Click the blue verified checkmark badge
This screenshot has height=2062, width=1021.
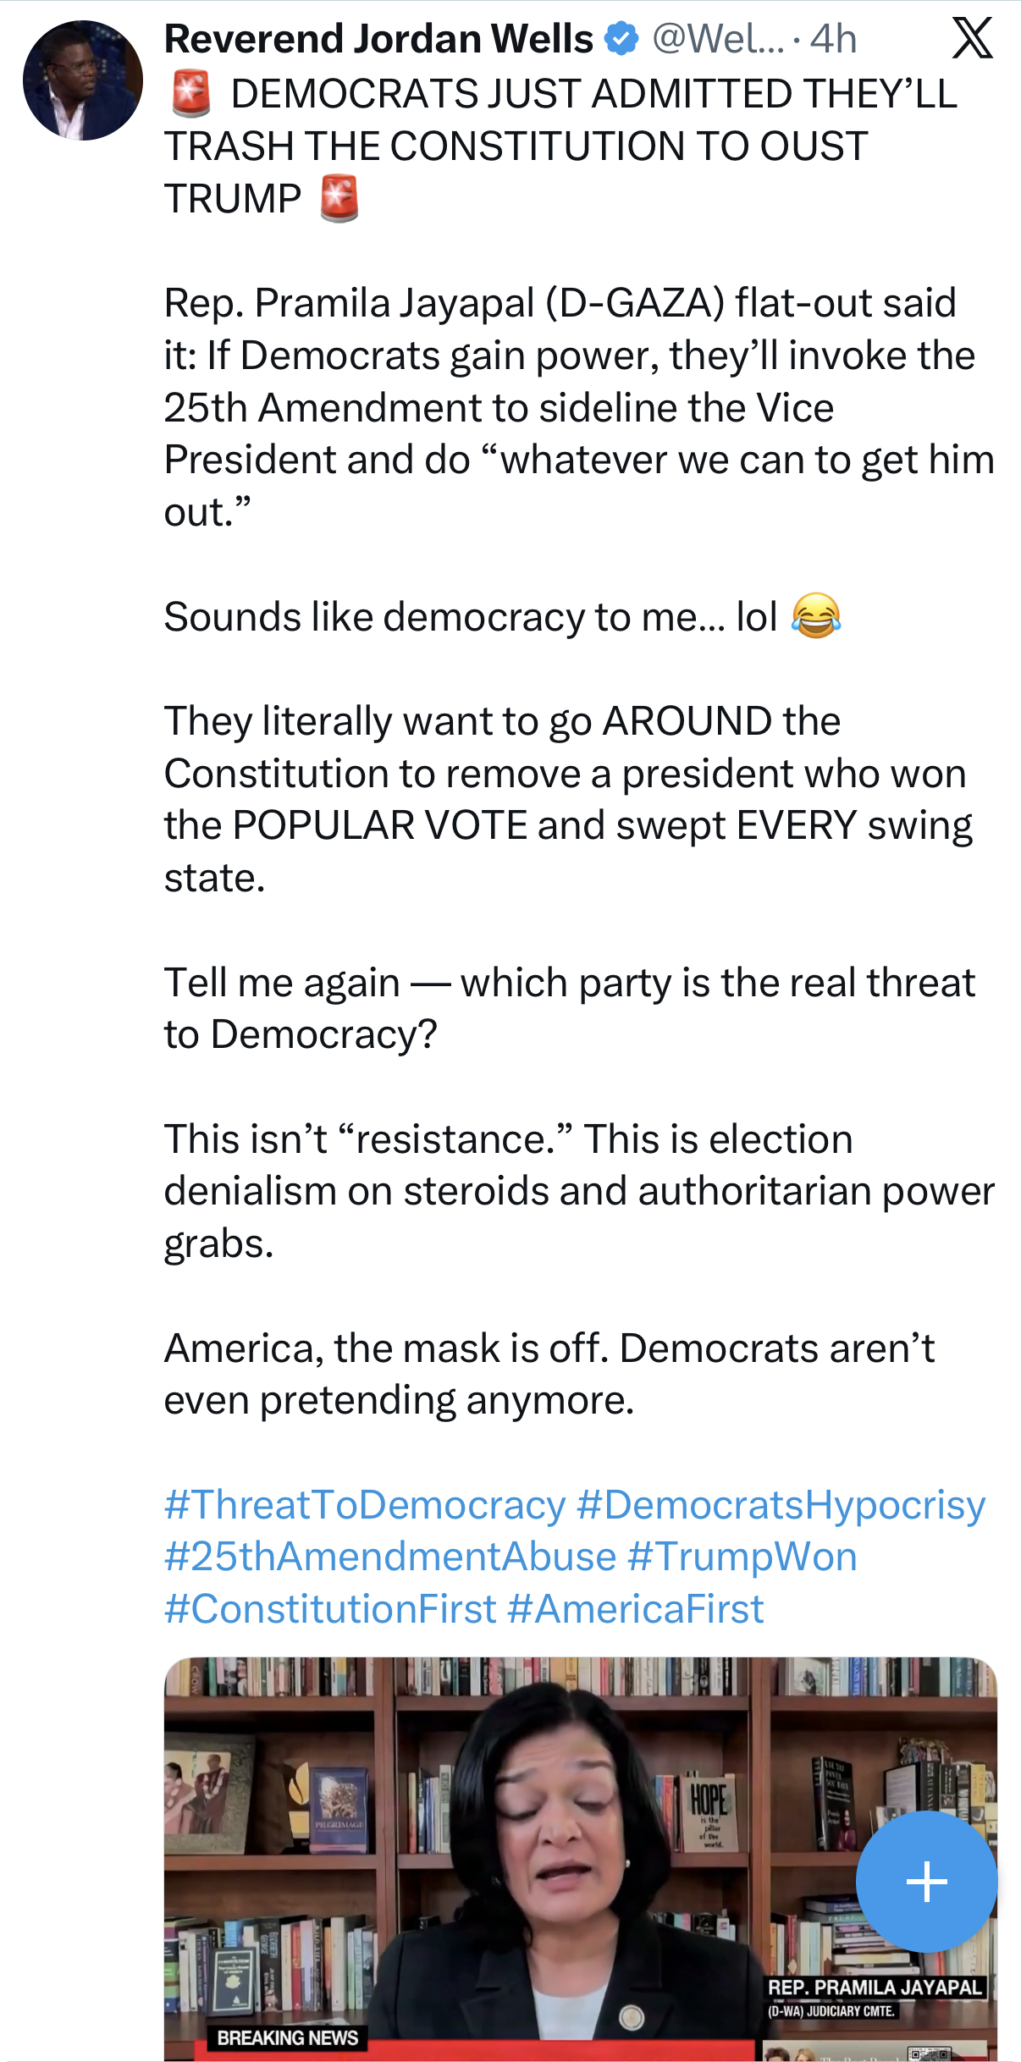point(622,39)
